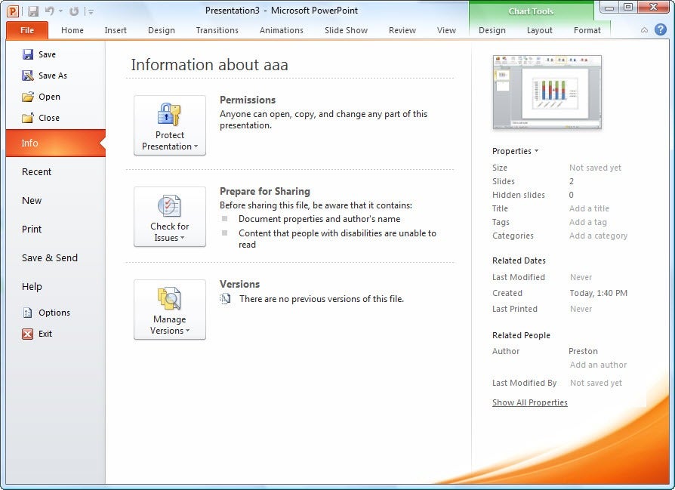Open the Protect Presentation dropdown button

[170, 125]
